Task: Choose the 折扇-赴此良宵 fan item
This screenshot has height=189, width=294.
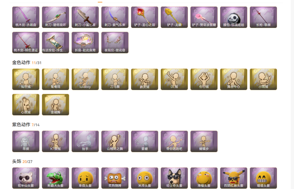Action: pos(85,42)
